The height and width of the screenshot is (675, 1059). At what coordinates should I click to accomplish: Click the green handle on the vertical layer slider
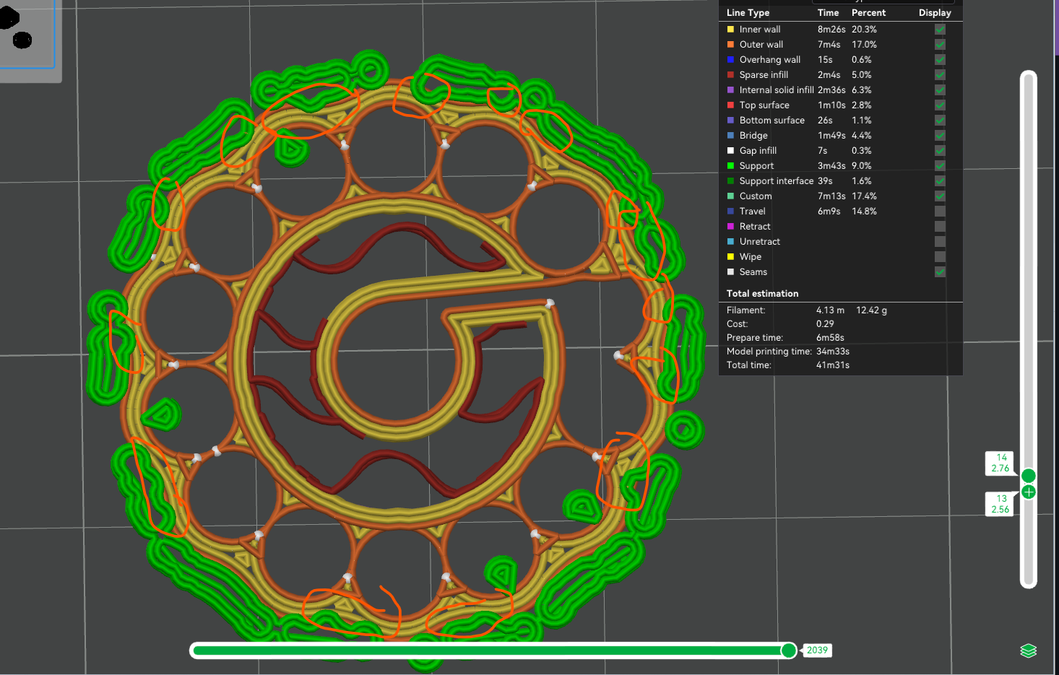[1028, 476]
